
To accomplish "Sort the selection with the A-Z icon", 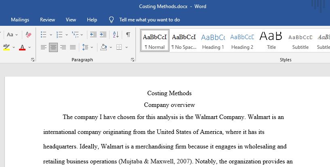I will click(x=116, y=34).
